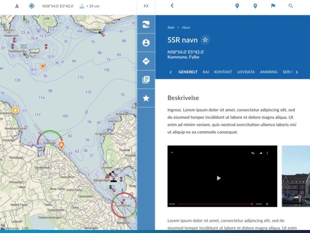The height and width of the screenshot is (233, 310).
Task: Open the route directions sidebar button
Action: click(146, 61)
